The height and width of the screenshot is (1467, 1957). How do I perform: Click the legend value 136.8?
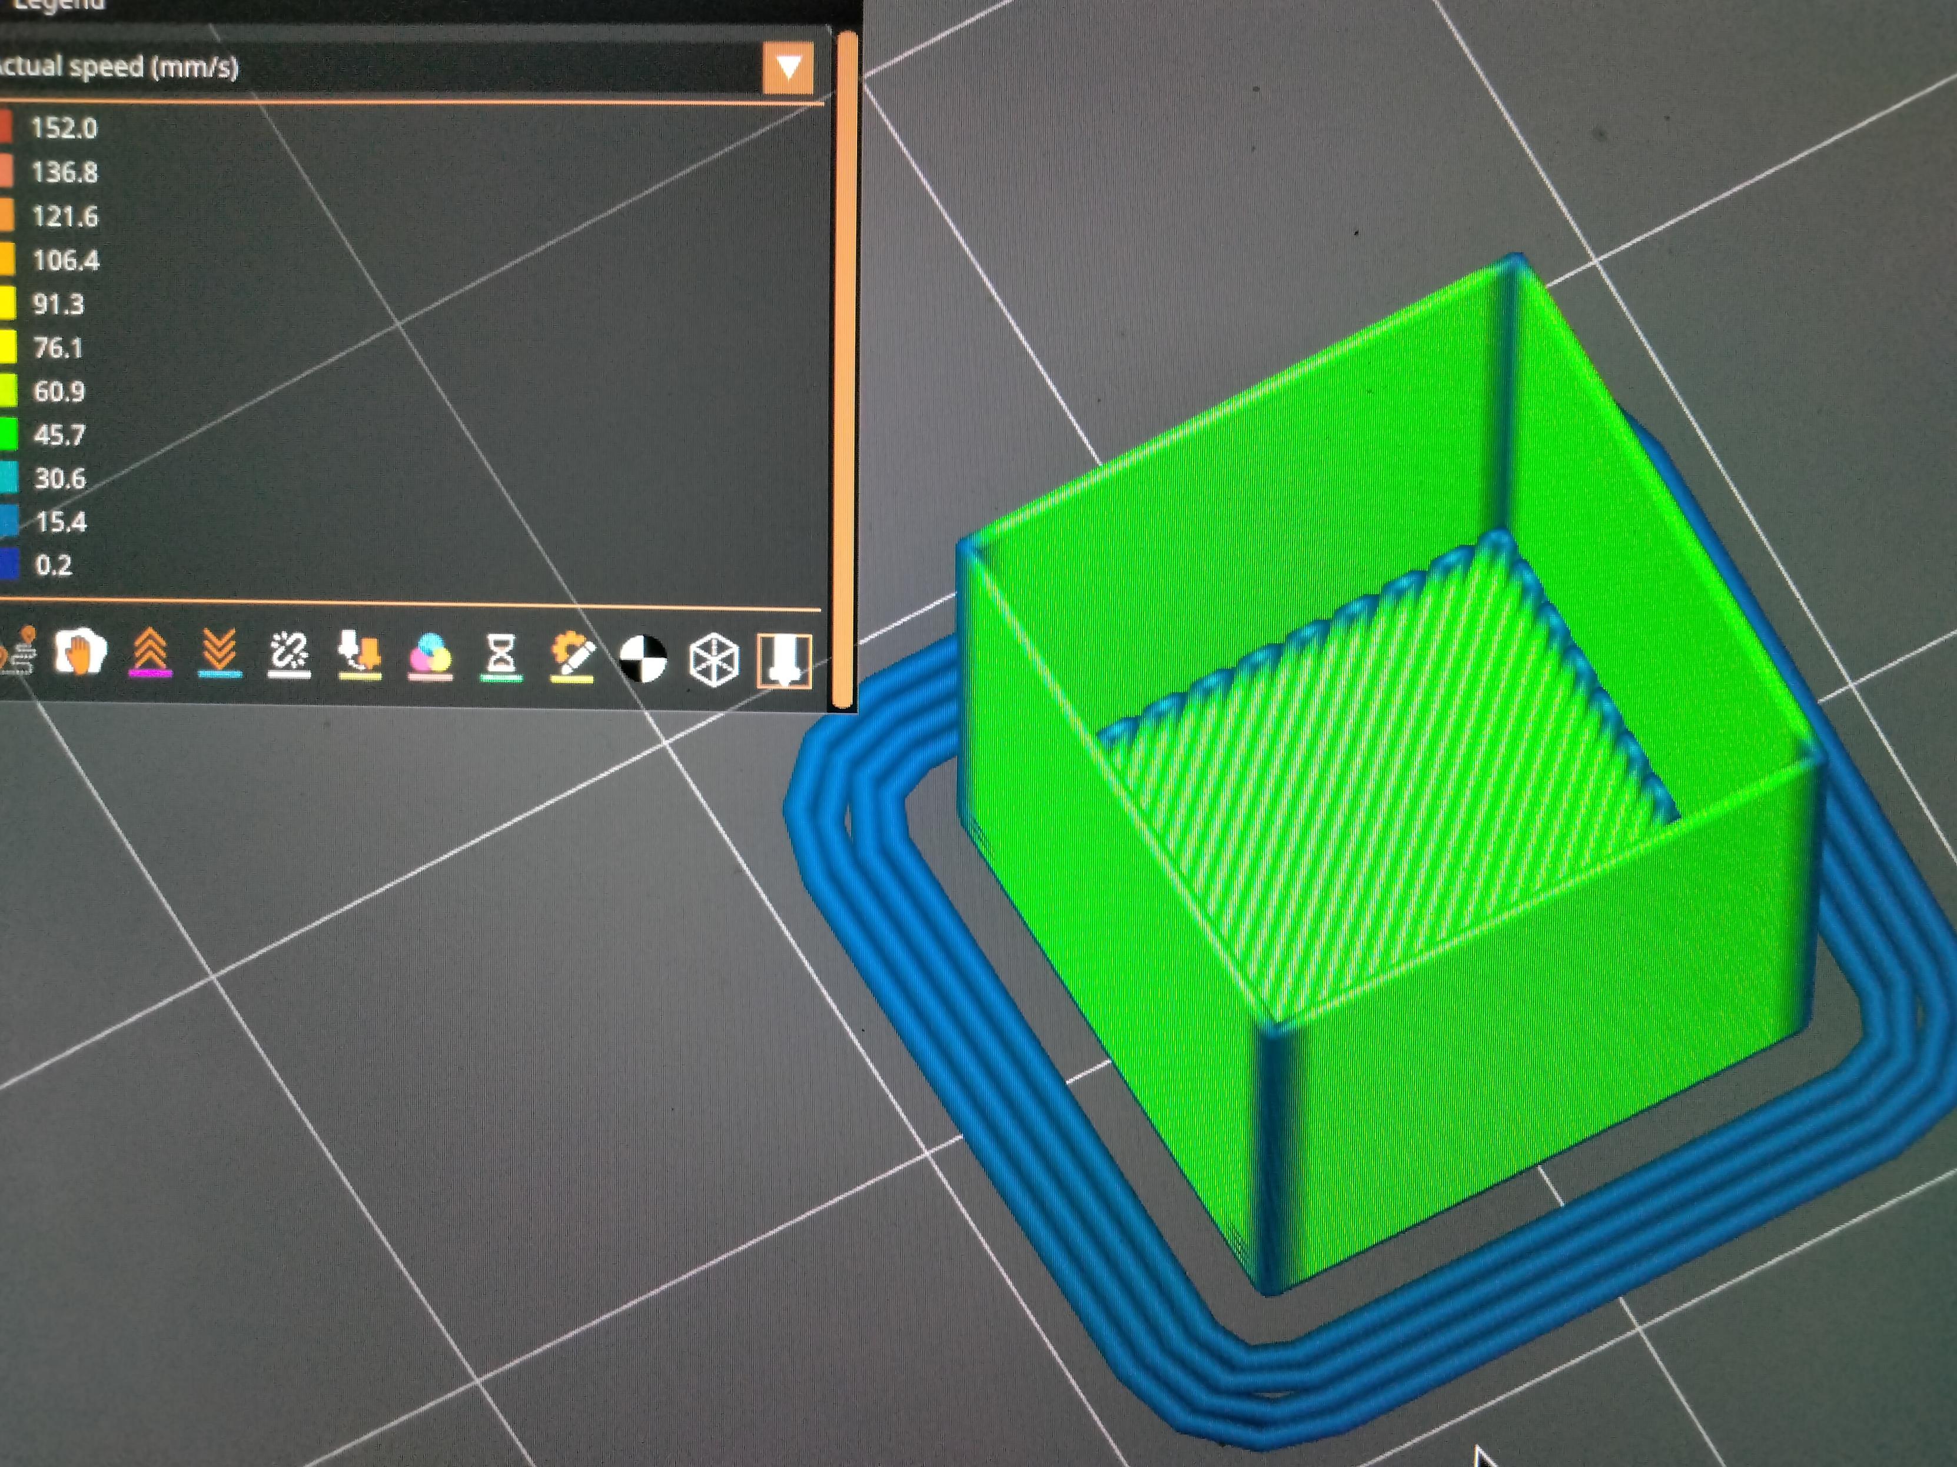pos(65,172)
